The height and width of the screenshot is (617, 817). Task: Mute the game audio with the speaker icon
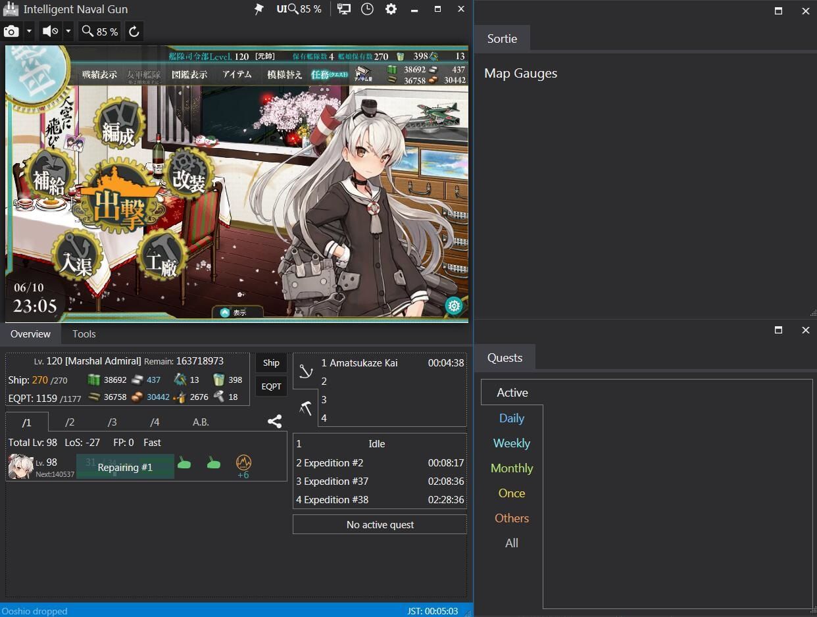click(x=50, y=31)
